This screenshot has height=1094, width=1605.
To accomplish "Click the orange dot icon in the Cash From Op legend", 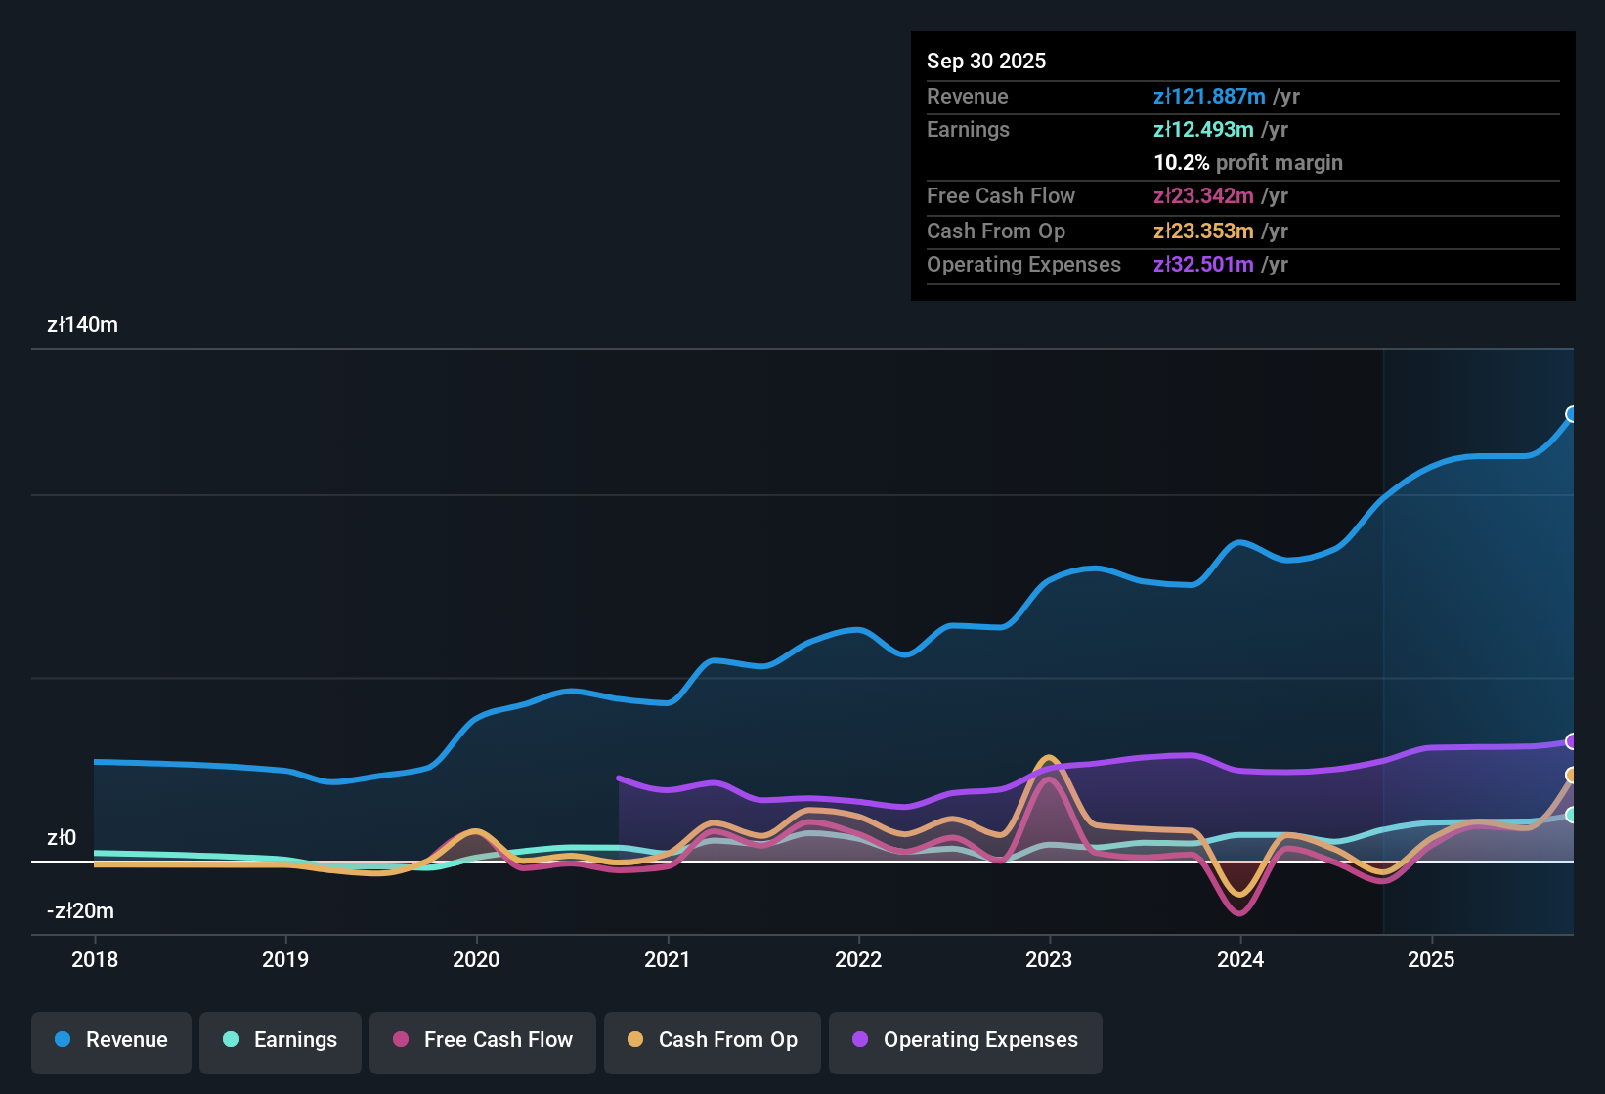I will coord(635,1040).
